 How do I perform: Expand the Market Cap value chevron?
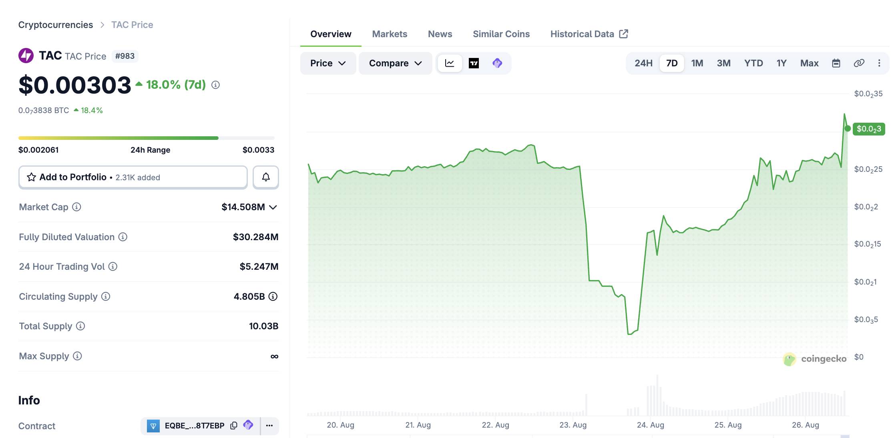pyautogui.click(x=273, y=207)
